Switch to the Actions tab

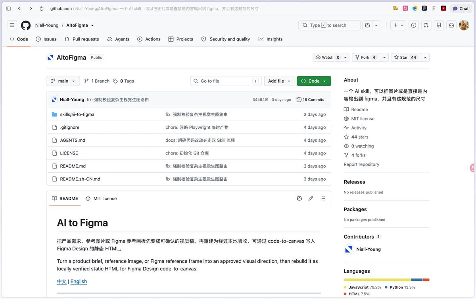(149, 39)
